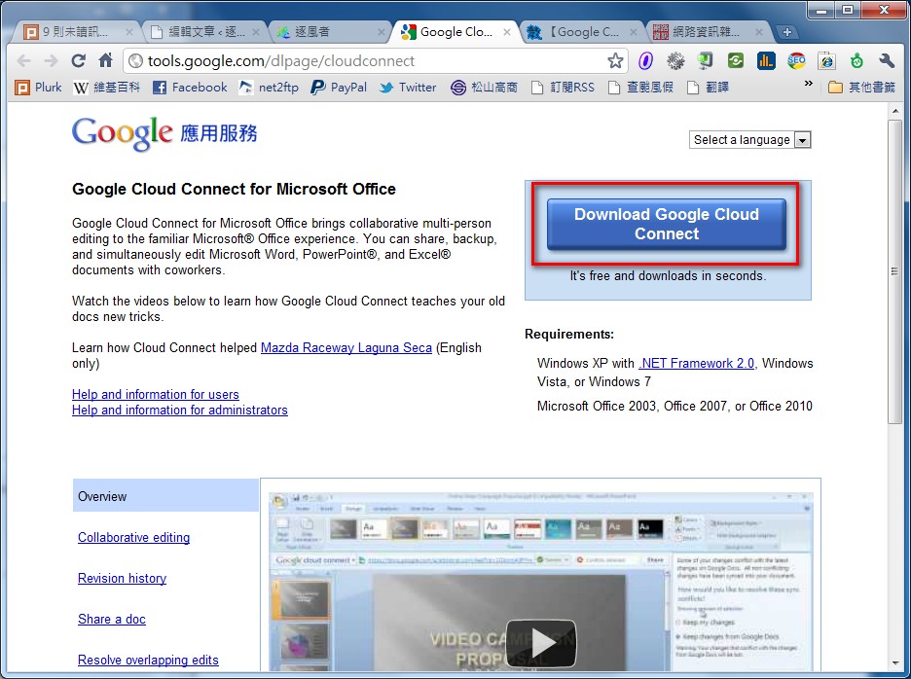Open the Plurk bookmark
Screen dimensions: 911x679
[x=38, y=88]
